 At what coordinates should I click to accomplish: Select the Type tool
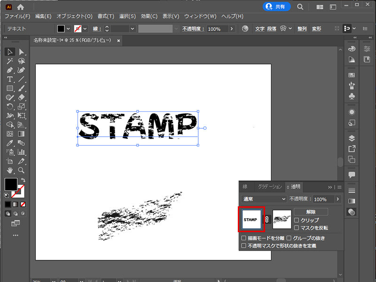9,78
